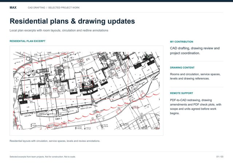Open the residential floor plan drawing image

click(87, 90)
